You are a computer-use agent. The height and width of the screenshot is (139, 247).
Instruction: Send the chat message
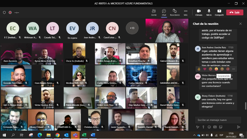pyautogui.click(x=239, y=127)
